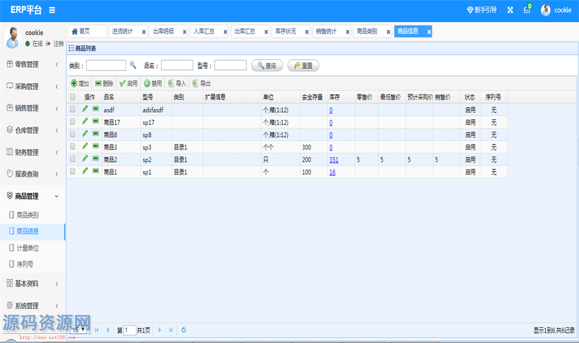Click the stock link 351 for 商品2
Screen dimensions: 579x343
coord(334,160)
